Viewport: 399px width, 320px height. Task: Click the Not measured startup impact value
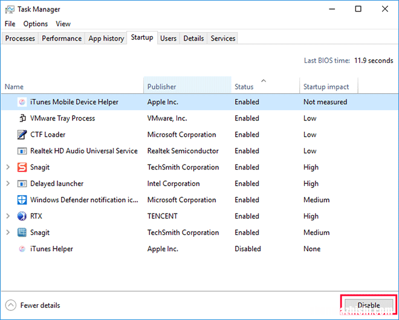coord(325,102)
